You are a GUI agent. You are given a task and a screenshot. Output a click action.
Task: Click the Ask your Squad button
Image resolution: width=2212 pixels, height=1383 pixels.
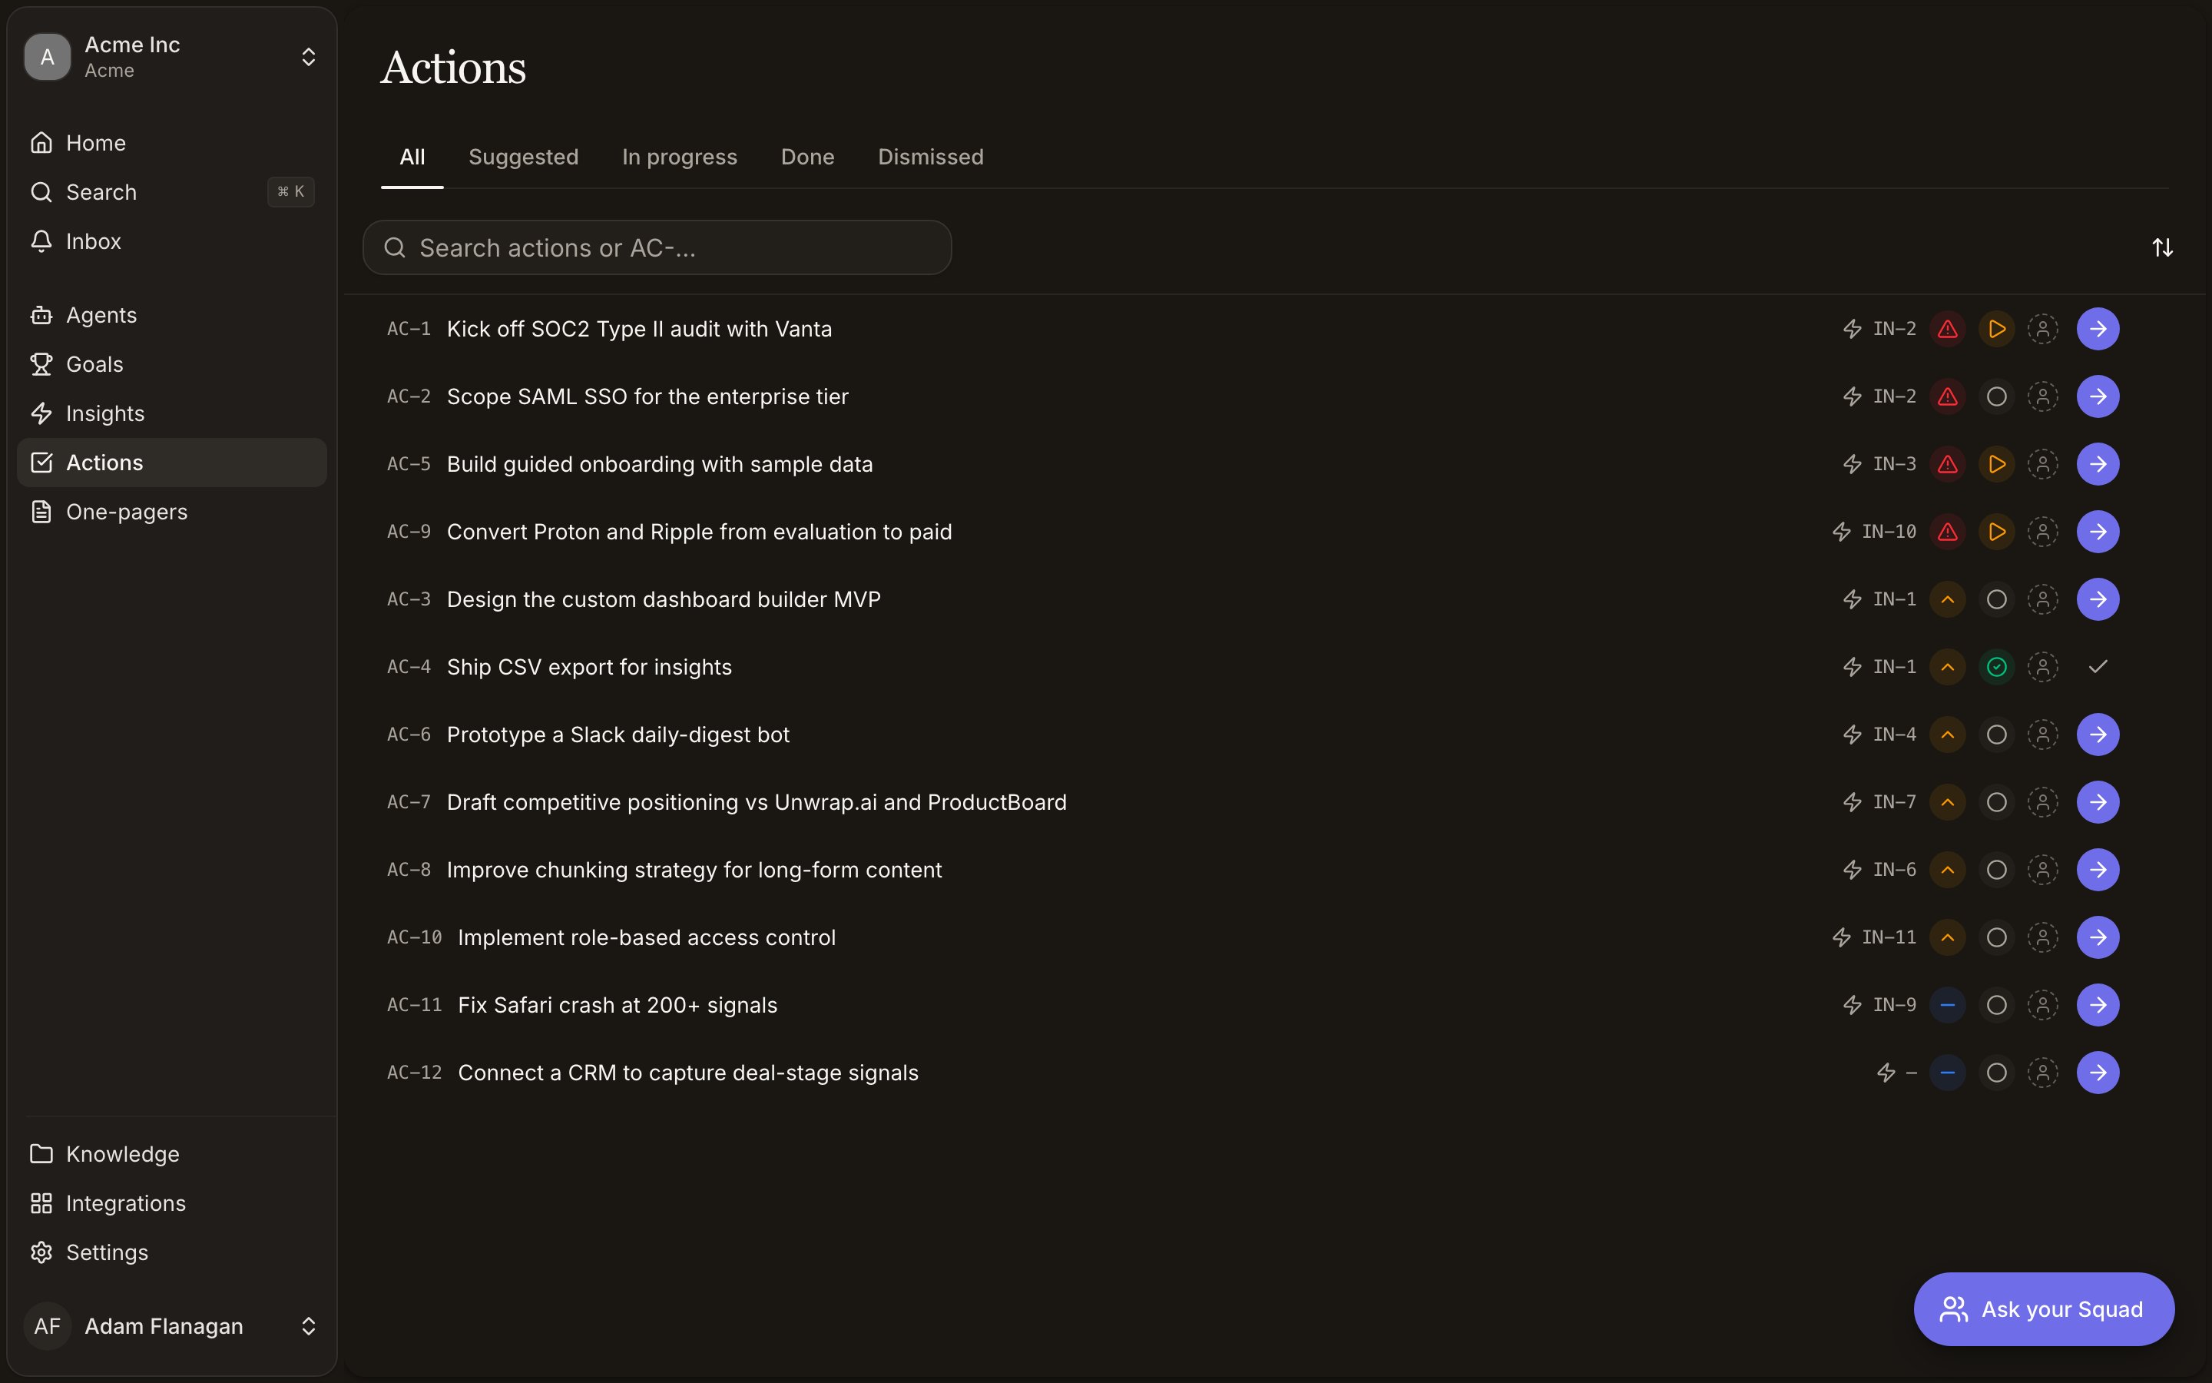[x=2044, y=1309]
